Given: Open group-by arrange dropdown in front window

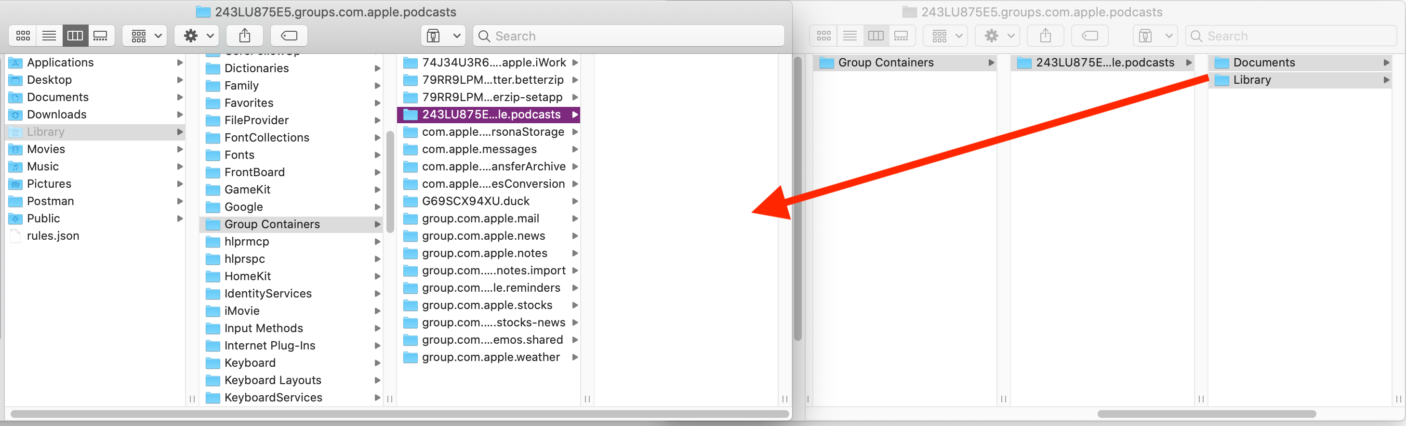Looking at the screenshot, I should [145, 36].
